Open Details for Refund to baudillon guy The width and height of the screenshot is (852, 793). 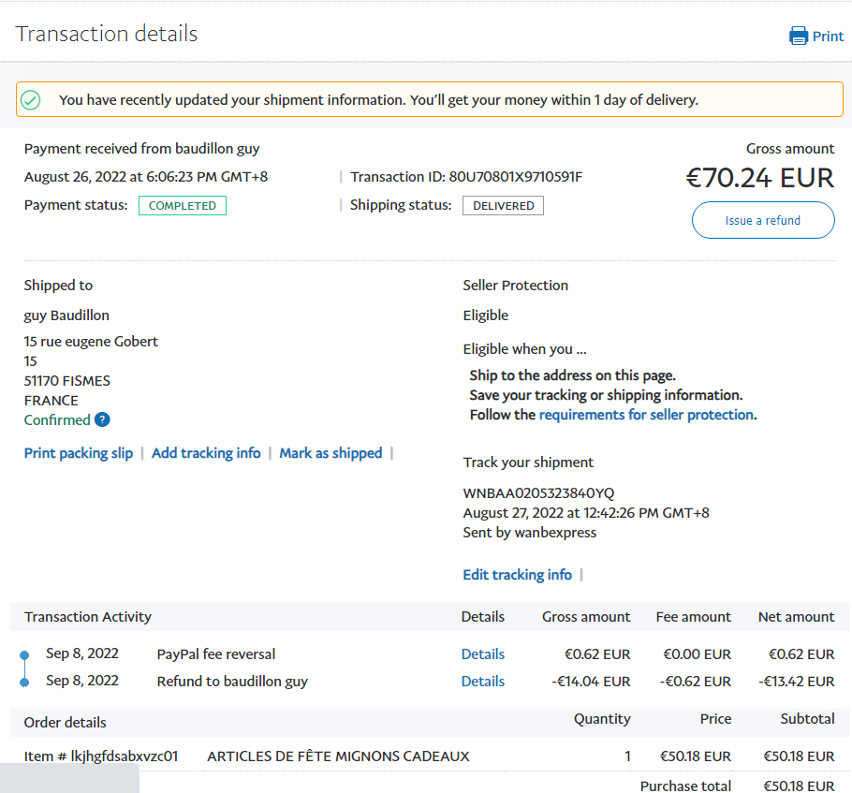point(482,682)
